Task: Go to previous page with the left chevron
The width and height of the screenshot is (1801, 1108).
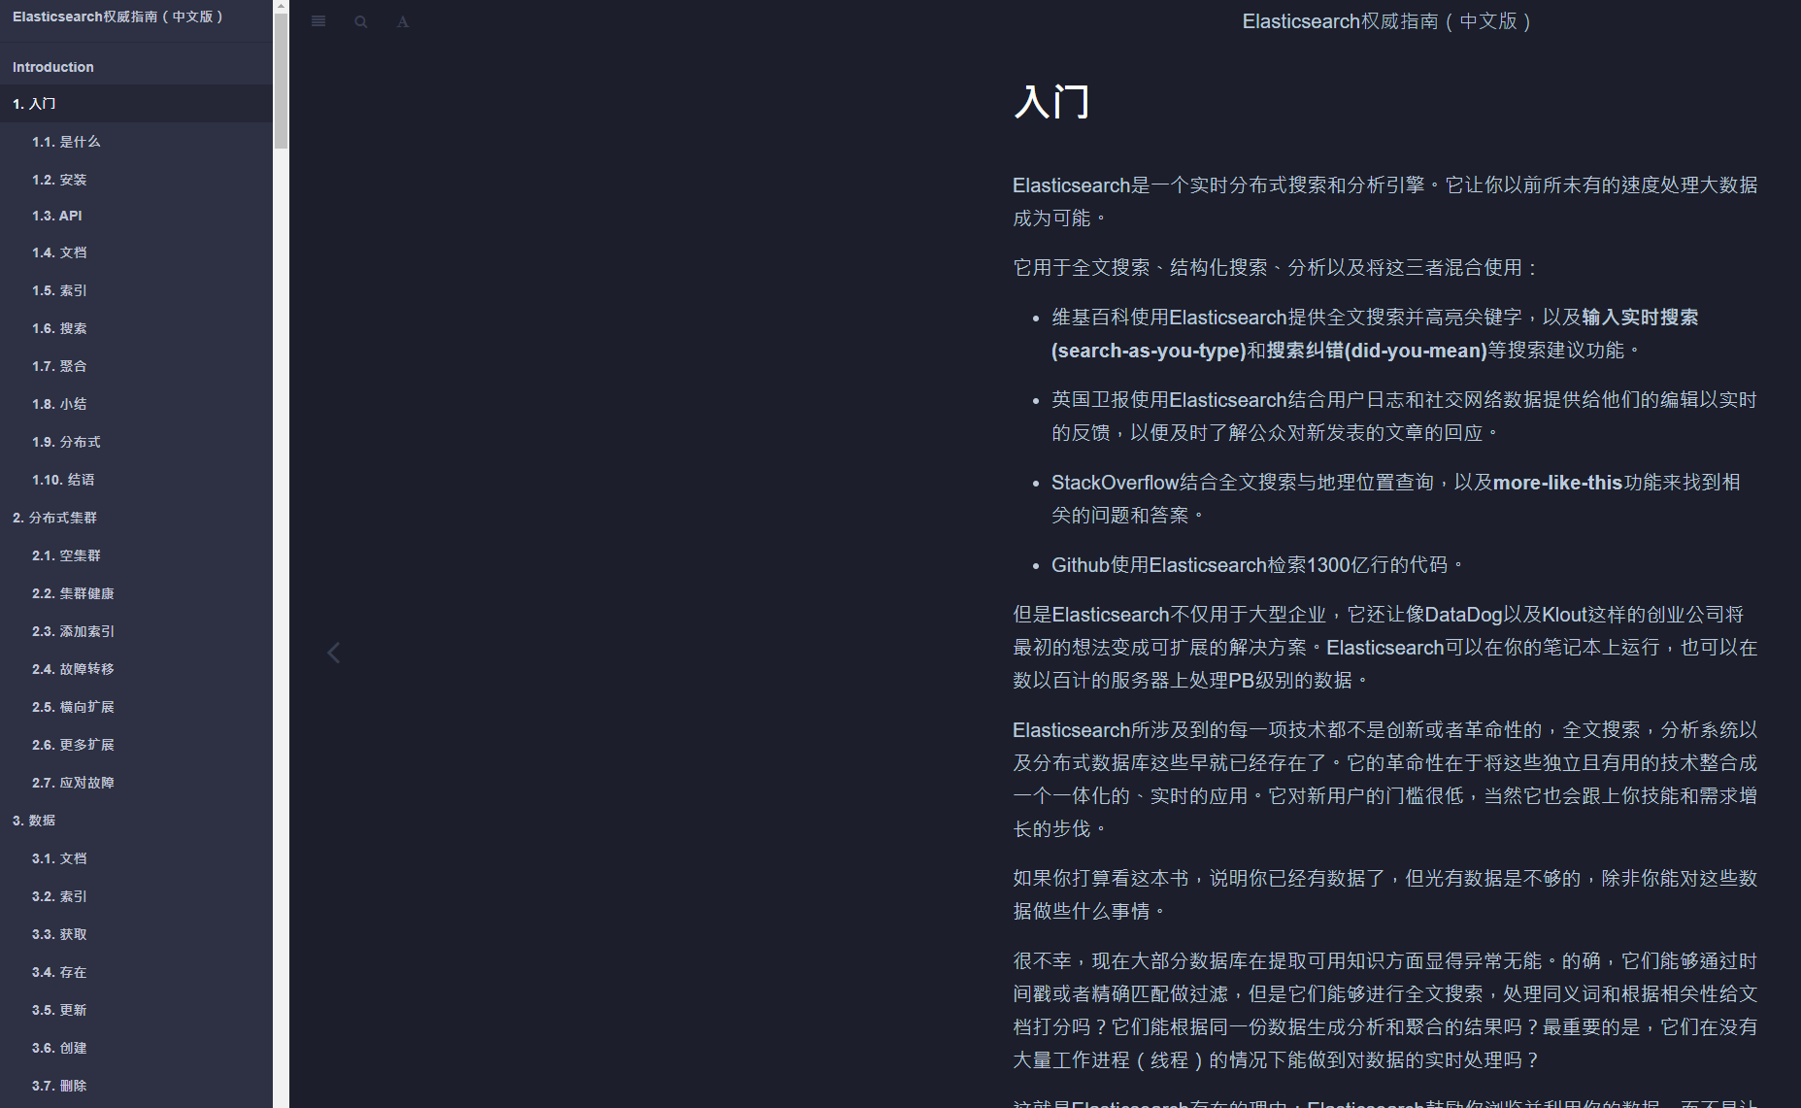Action: pyautogui.click(x=334, y=653)
